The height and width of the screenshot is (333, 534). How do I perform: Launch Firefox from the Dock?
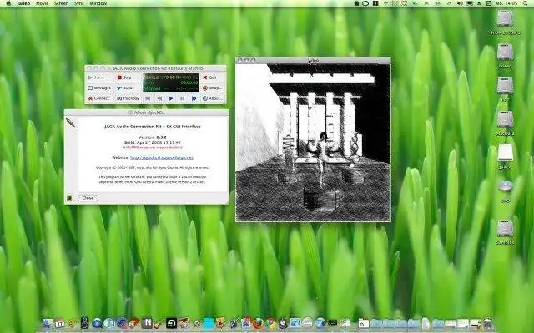click(x=259, y=323)
